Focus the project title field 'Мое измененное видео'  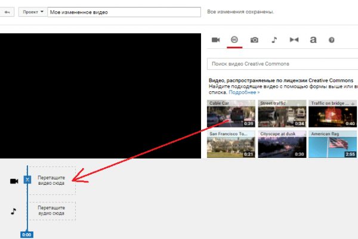pyautogui.click(x=124, y=12)
